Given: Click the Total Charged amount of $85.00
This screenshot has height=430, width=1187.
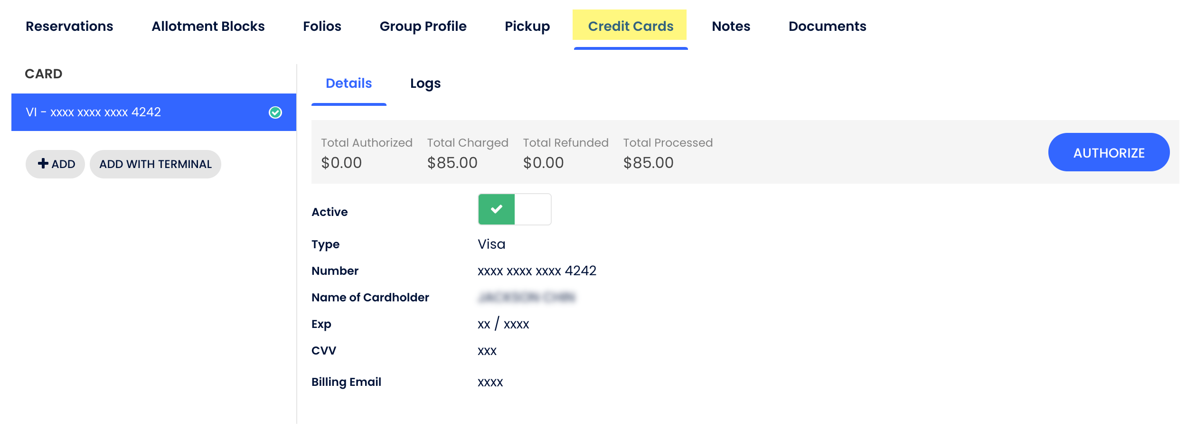Looking at the screenshot, I should [x=452, y=162].
